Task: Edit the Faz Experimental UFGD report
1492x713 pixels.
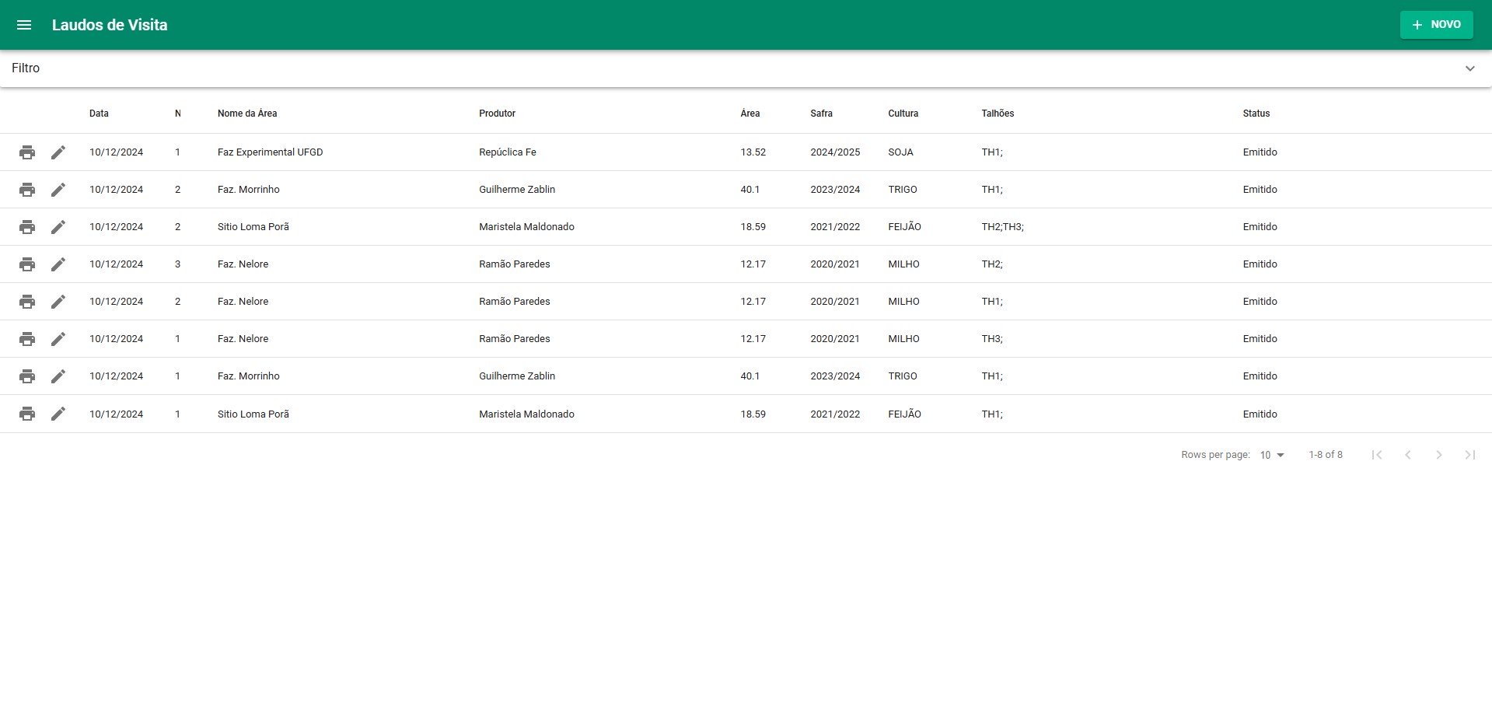Action: (x=58, y=152)
